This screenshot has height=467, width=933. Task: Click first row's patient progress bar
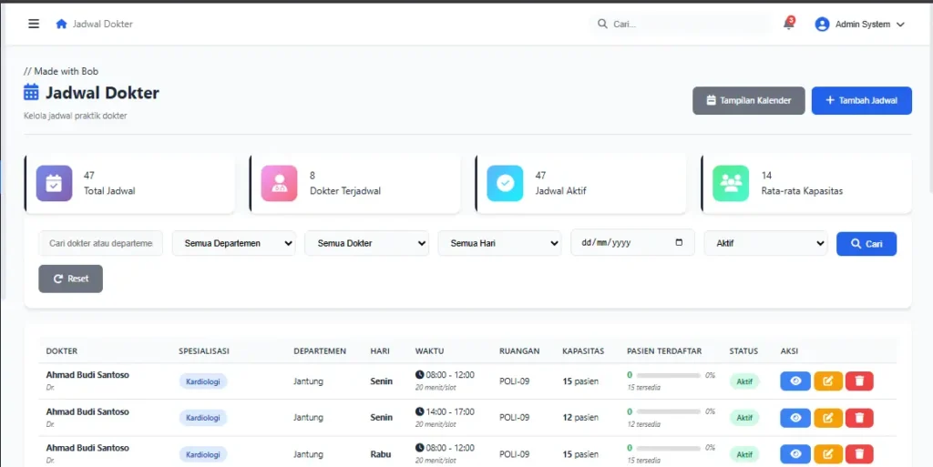[668, 375]
